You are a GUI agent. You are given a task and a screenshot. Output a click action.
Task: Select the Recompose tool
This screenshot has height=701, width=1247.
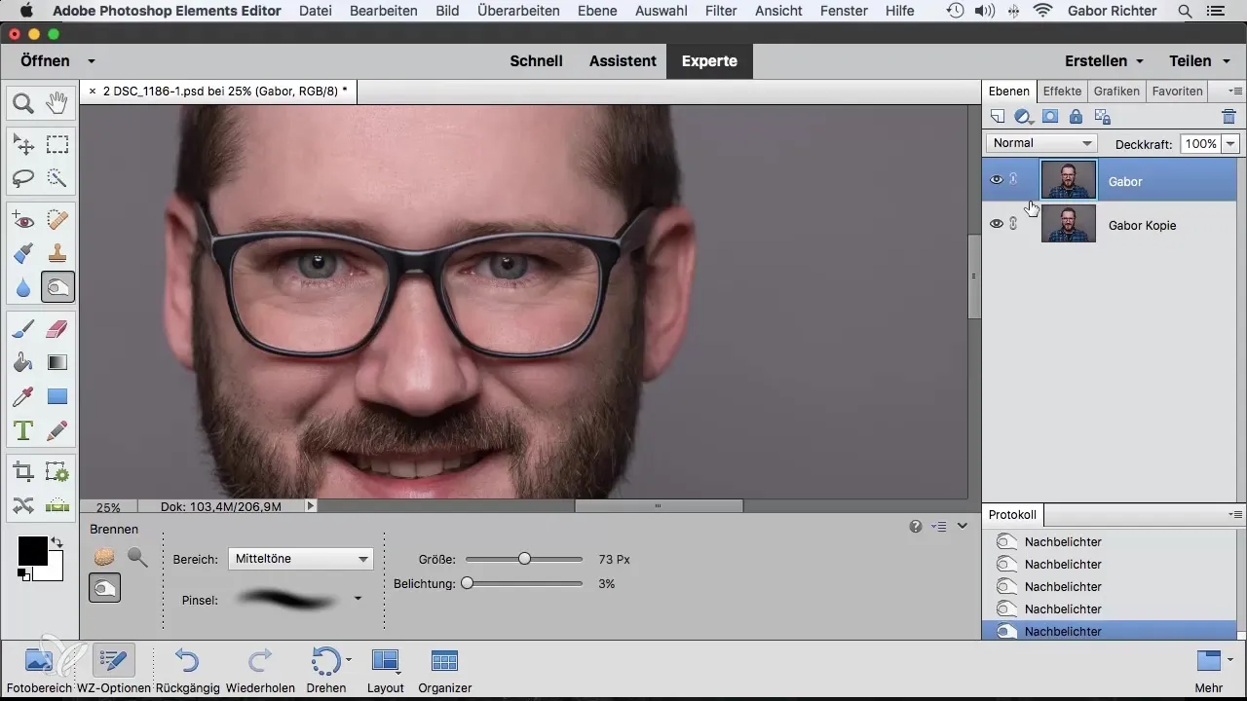point(57,473)
